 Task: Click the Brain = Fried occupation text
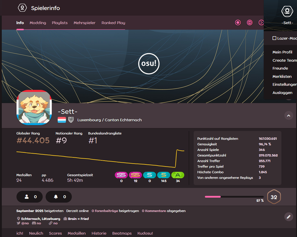point(78,218)
